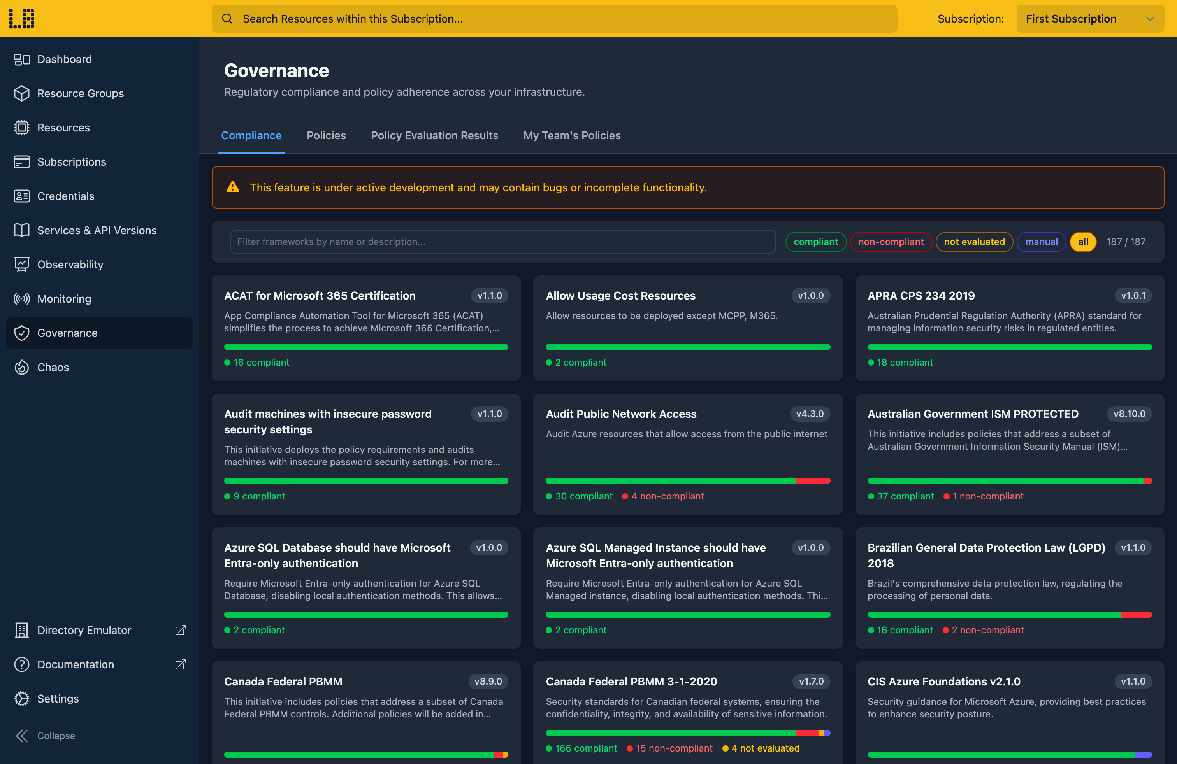Select the Compliance tab

[251, 135]
